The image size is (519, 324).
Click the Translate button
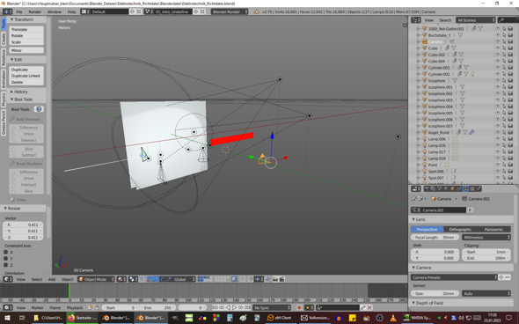[26, 29]
